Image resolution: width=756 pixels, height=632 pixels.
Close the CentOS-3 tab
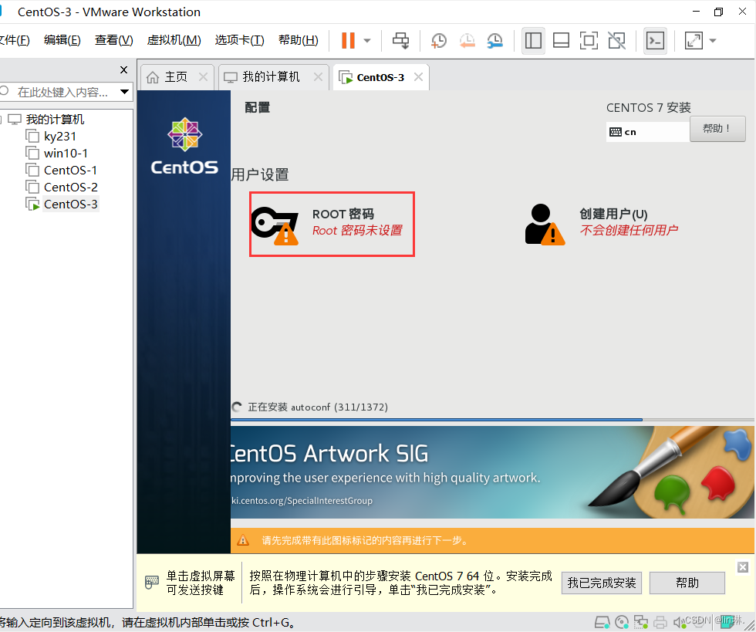point(418,76)
